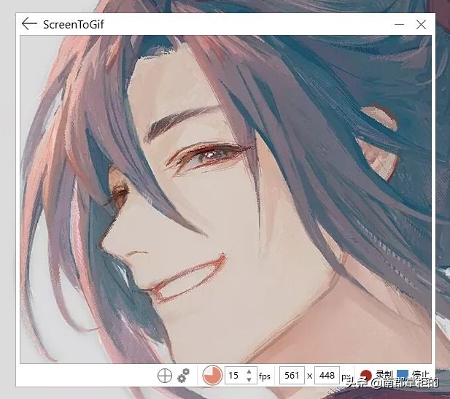Decrease fps with the down arrow

click(249, 380)
